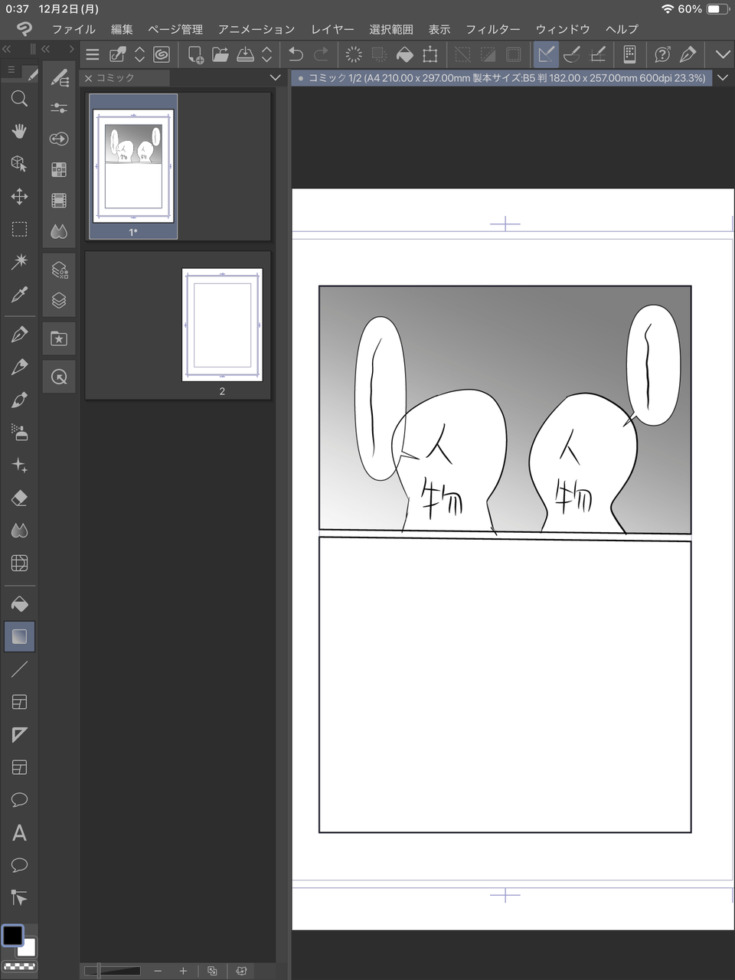Select the Decoration sparkle tool

19,465
